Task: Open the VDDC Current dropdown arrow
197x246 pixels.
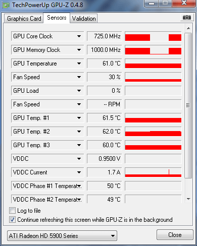Action: pos(79,172)
